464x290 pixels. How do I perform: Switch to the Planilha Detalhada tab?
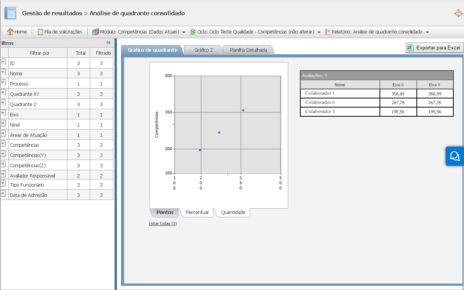click(248, 50)
